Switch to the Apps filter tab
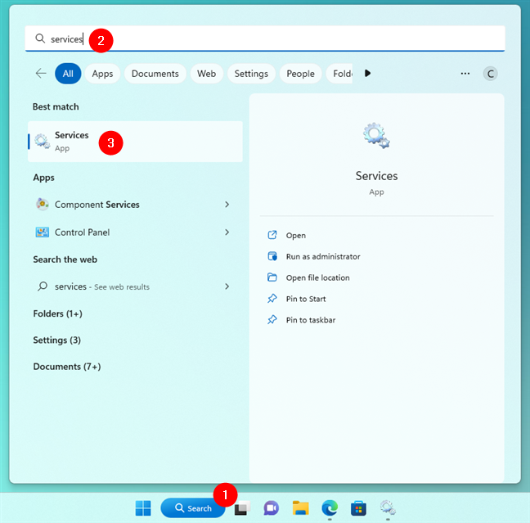 point(102,74)
